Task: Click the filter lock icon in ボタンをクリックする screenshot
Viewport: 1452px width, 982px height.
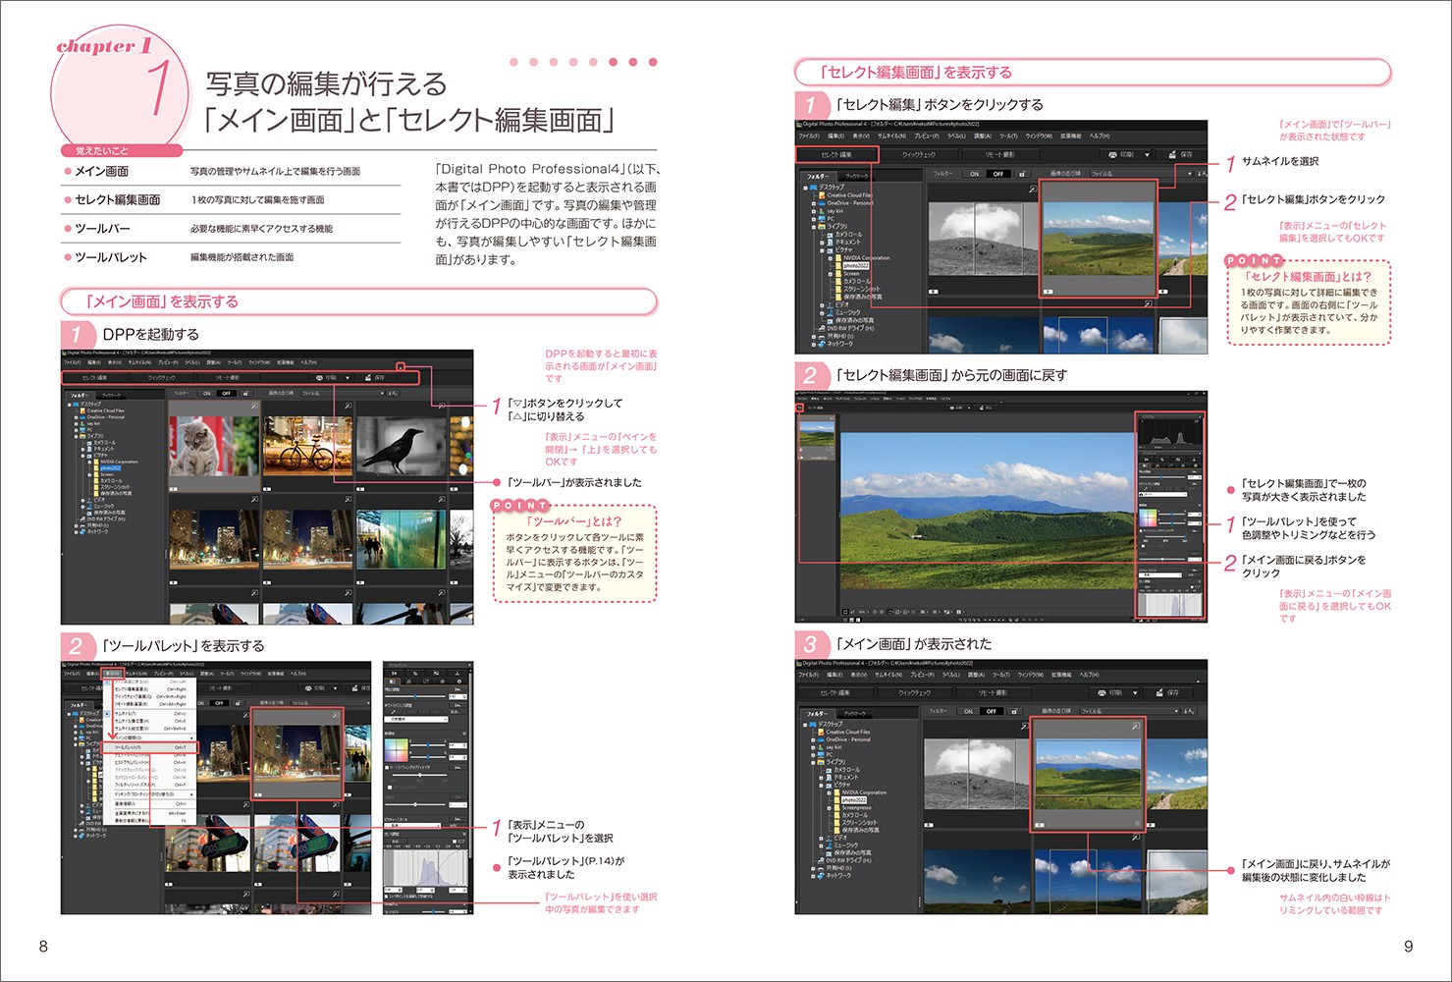Action: tap(1022, 174)
